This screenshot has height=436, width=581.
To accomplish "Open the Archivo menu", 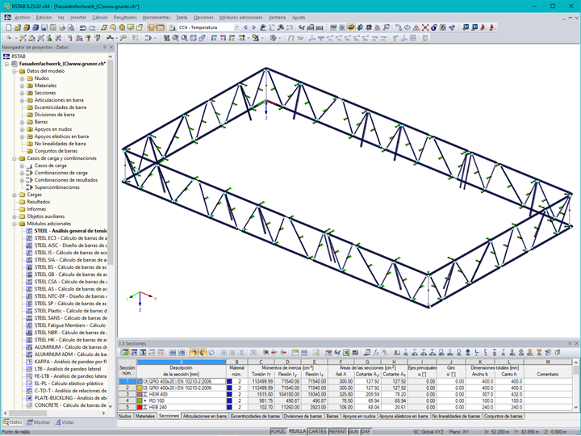I will (x=23, y=18).
